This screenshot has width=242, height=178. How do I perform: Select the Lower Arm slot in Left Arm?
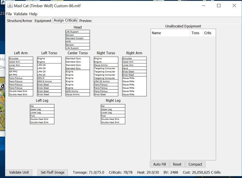tap(21, 65)
